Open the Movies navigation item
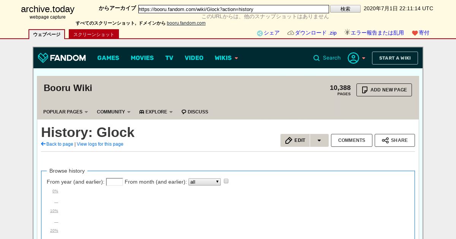 click(142, 58)
